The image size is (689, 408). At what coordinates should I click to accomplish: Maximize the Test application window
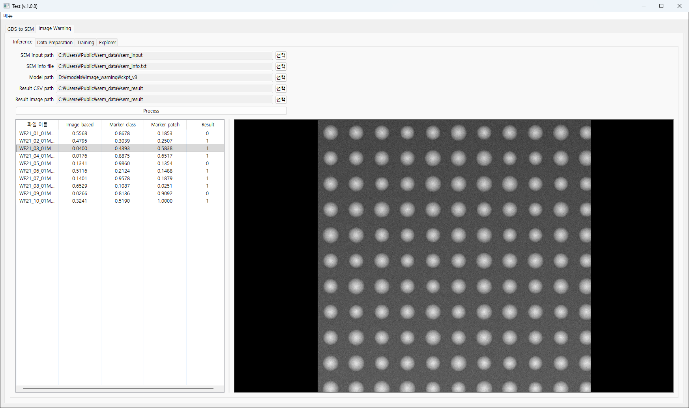[661, 6]
